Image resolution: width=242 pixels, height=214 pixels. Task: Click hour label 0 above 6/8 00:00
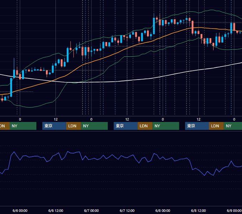click(163, 119)
